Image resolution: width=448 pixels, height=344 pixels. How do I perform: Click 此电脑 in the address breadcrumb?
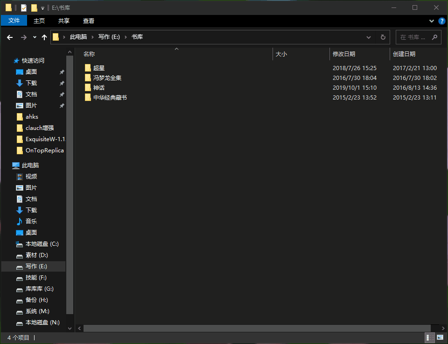pos(78,37)
